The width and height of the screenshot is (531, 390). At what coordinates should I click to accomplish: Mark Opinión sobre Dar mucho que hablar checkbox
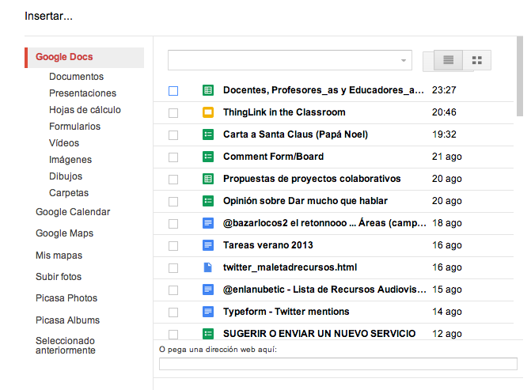tap(173, 202)
